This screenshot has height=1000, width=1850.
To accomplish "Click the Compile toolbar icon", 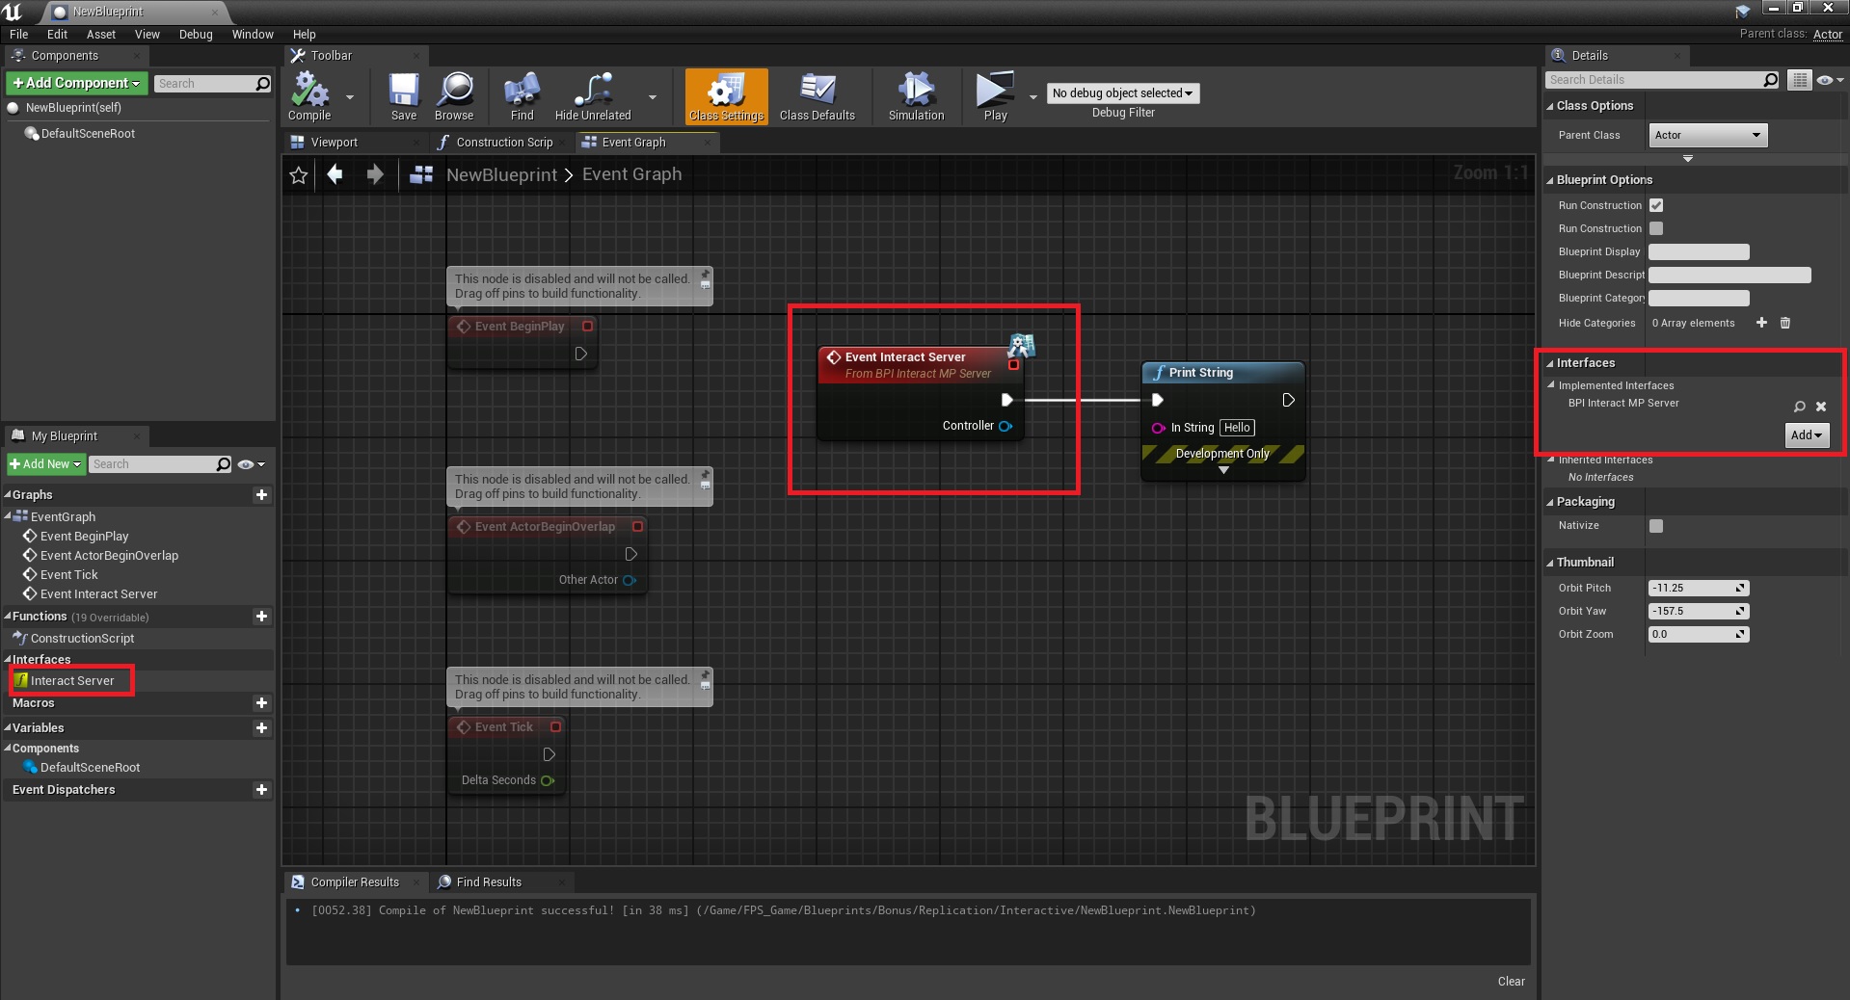I will click(x=309, y=92).
